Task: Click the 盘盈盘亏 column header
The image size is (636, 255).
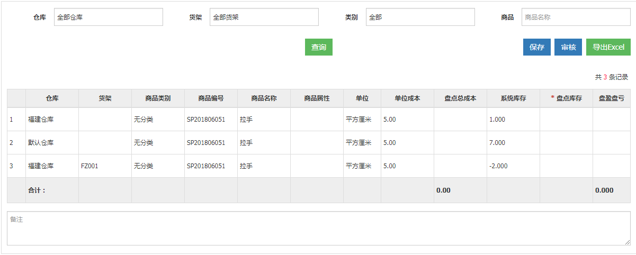Action: pos(612,98)
